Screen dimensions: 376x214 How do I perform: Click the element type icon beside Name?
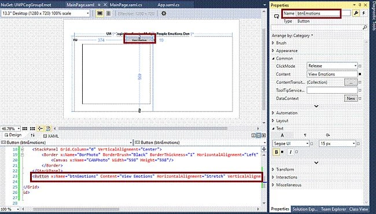point(277,16)
